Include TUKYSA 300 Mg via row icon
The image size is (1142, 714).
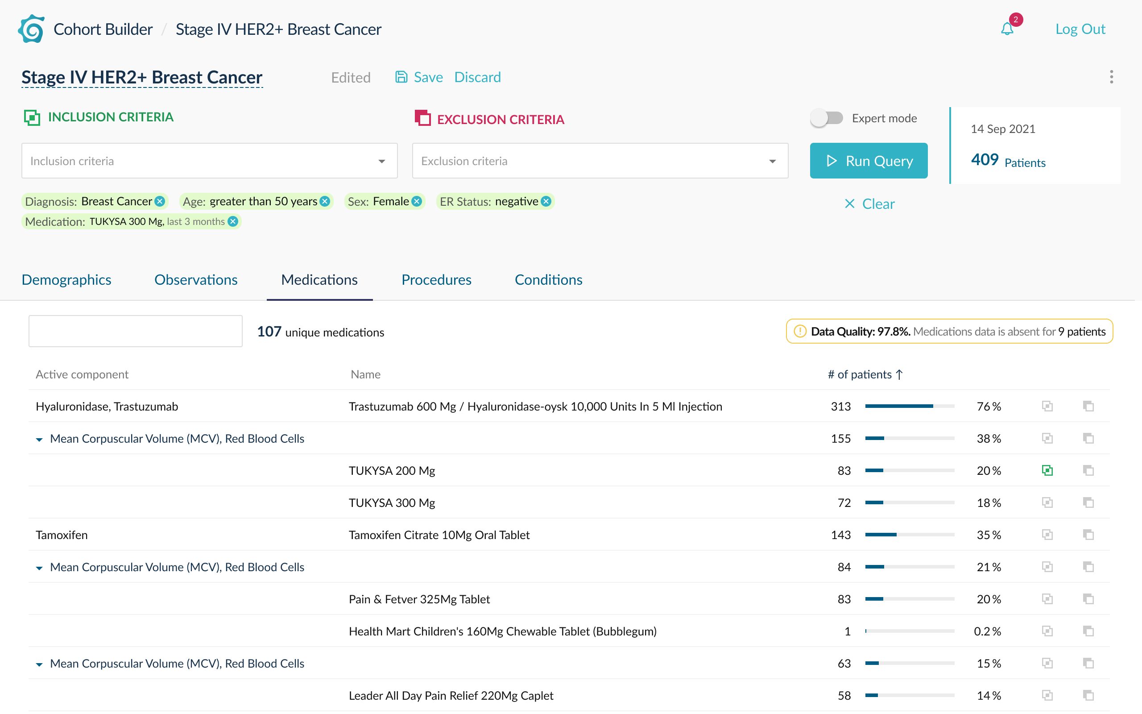pos(1047,502)
